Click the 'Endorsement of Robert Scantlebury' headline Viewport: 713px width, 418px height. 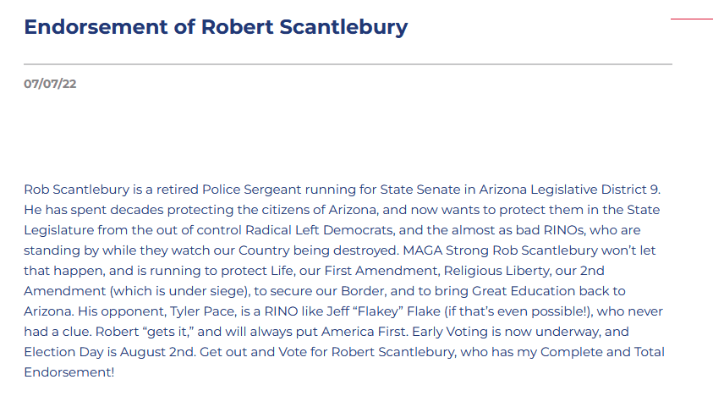point(216,27)
